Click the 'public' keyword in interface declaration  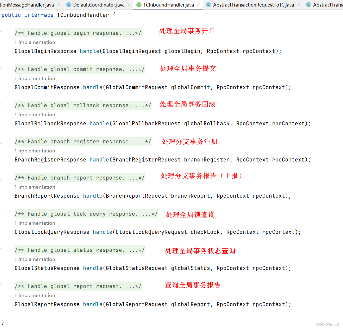point(11,15)
